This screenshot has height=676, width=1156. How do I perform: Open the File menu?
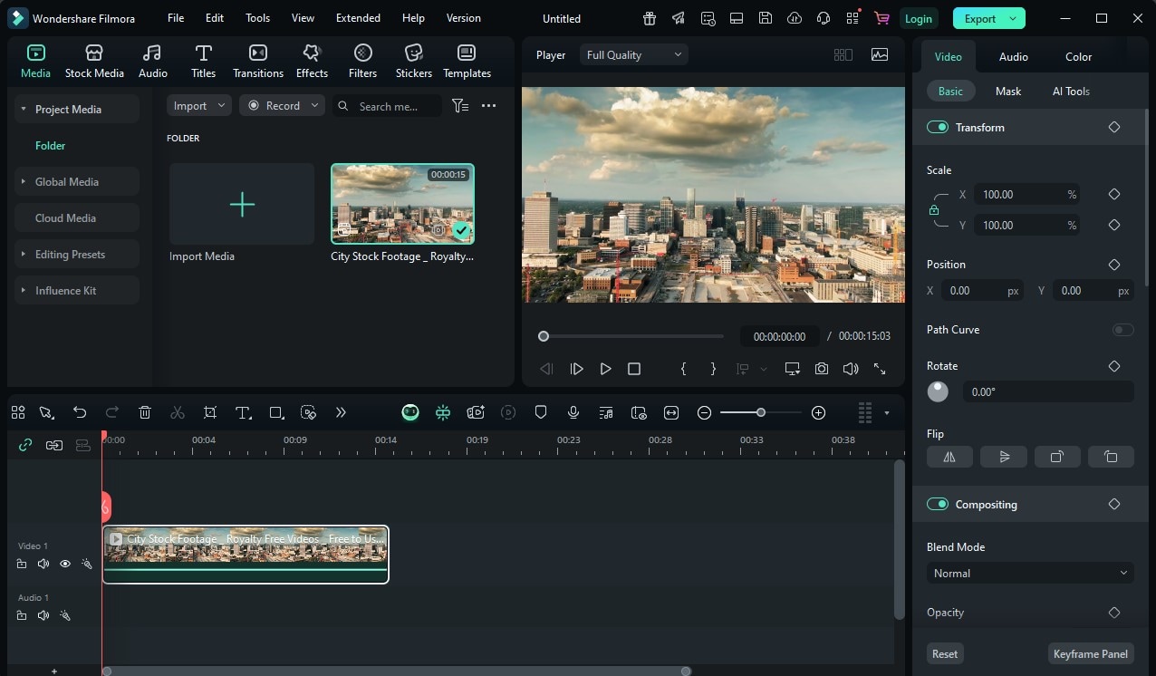click(x=176, y=18)
